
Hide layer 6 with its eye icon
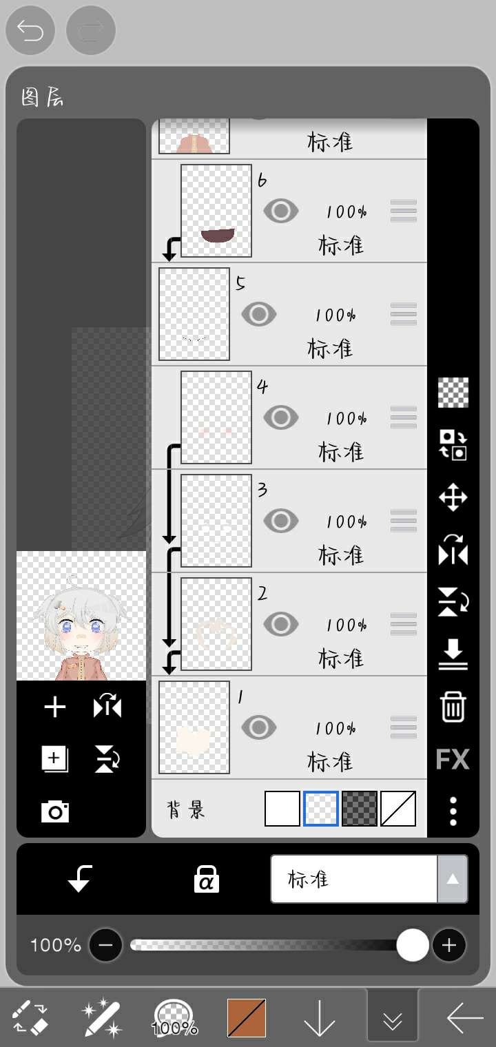280,211
